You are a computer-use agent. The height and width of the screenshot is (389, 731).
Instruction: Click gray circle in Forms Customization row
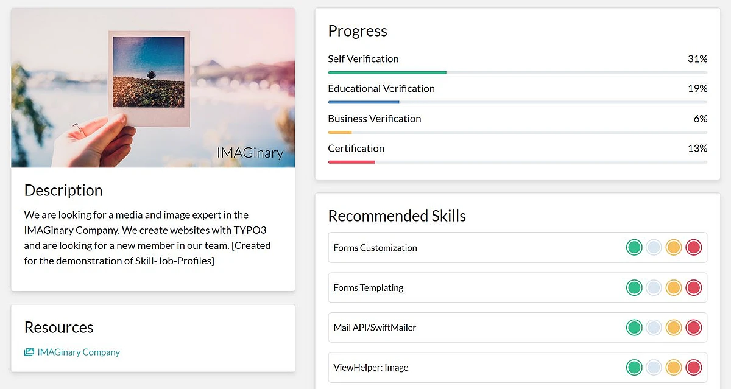(654, 248)
